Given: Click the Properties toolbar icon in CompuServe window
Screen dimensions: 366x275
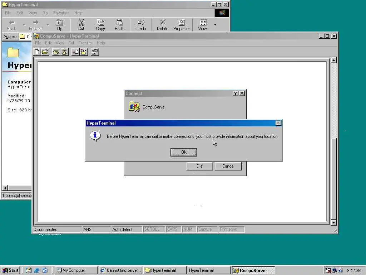Looking at the screenshot, I should click(95, 52).
